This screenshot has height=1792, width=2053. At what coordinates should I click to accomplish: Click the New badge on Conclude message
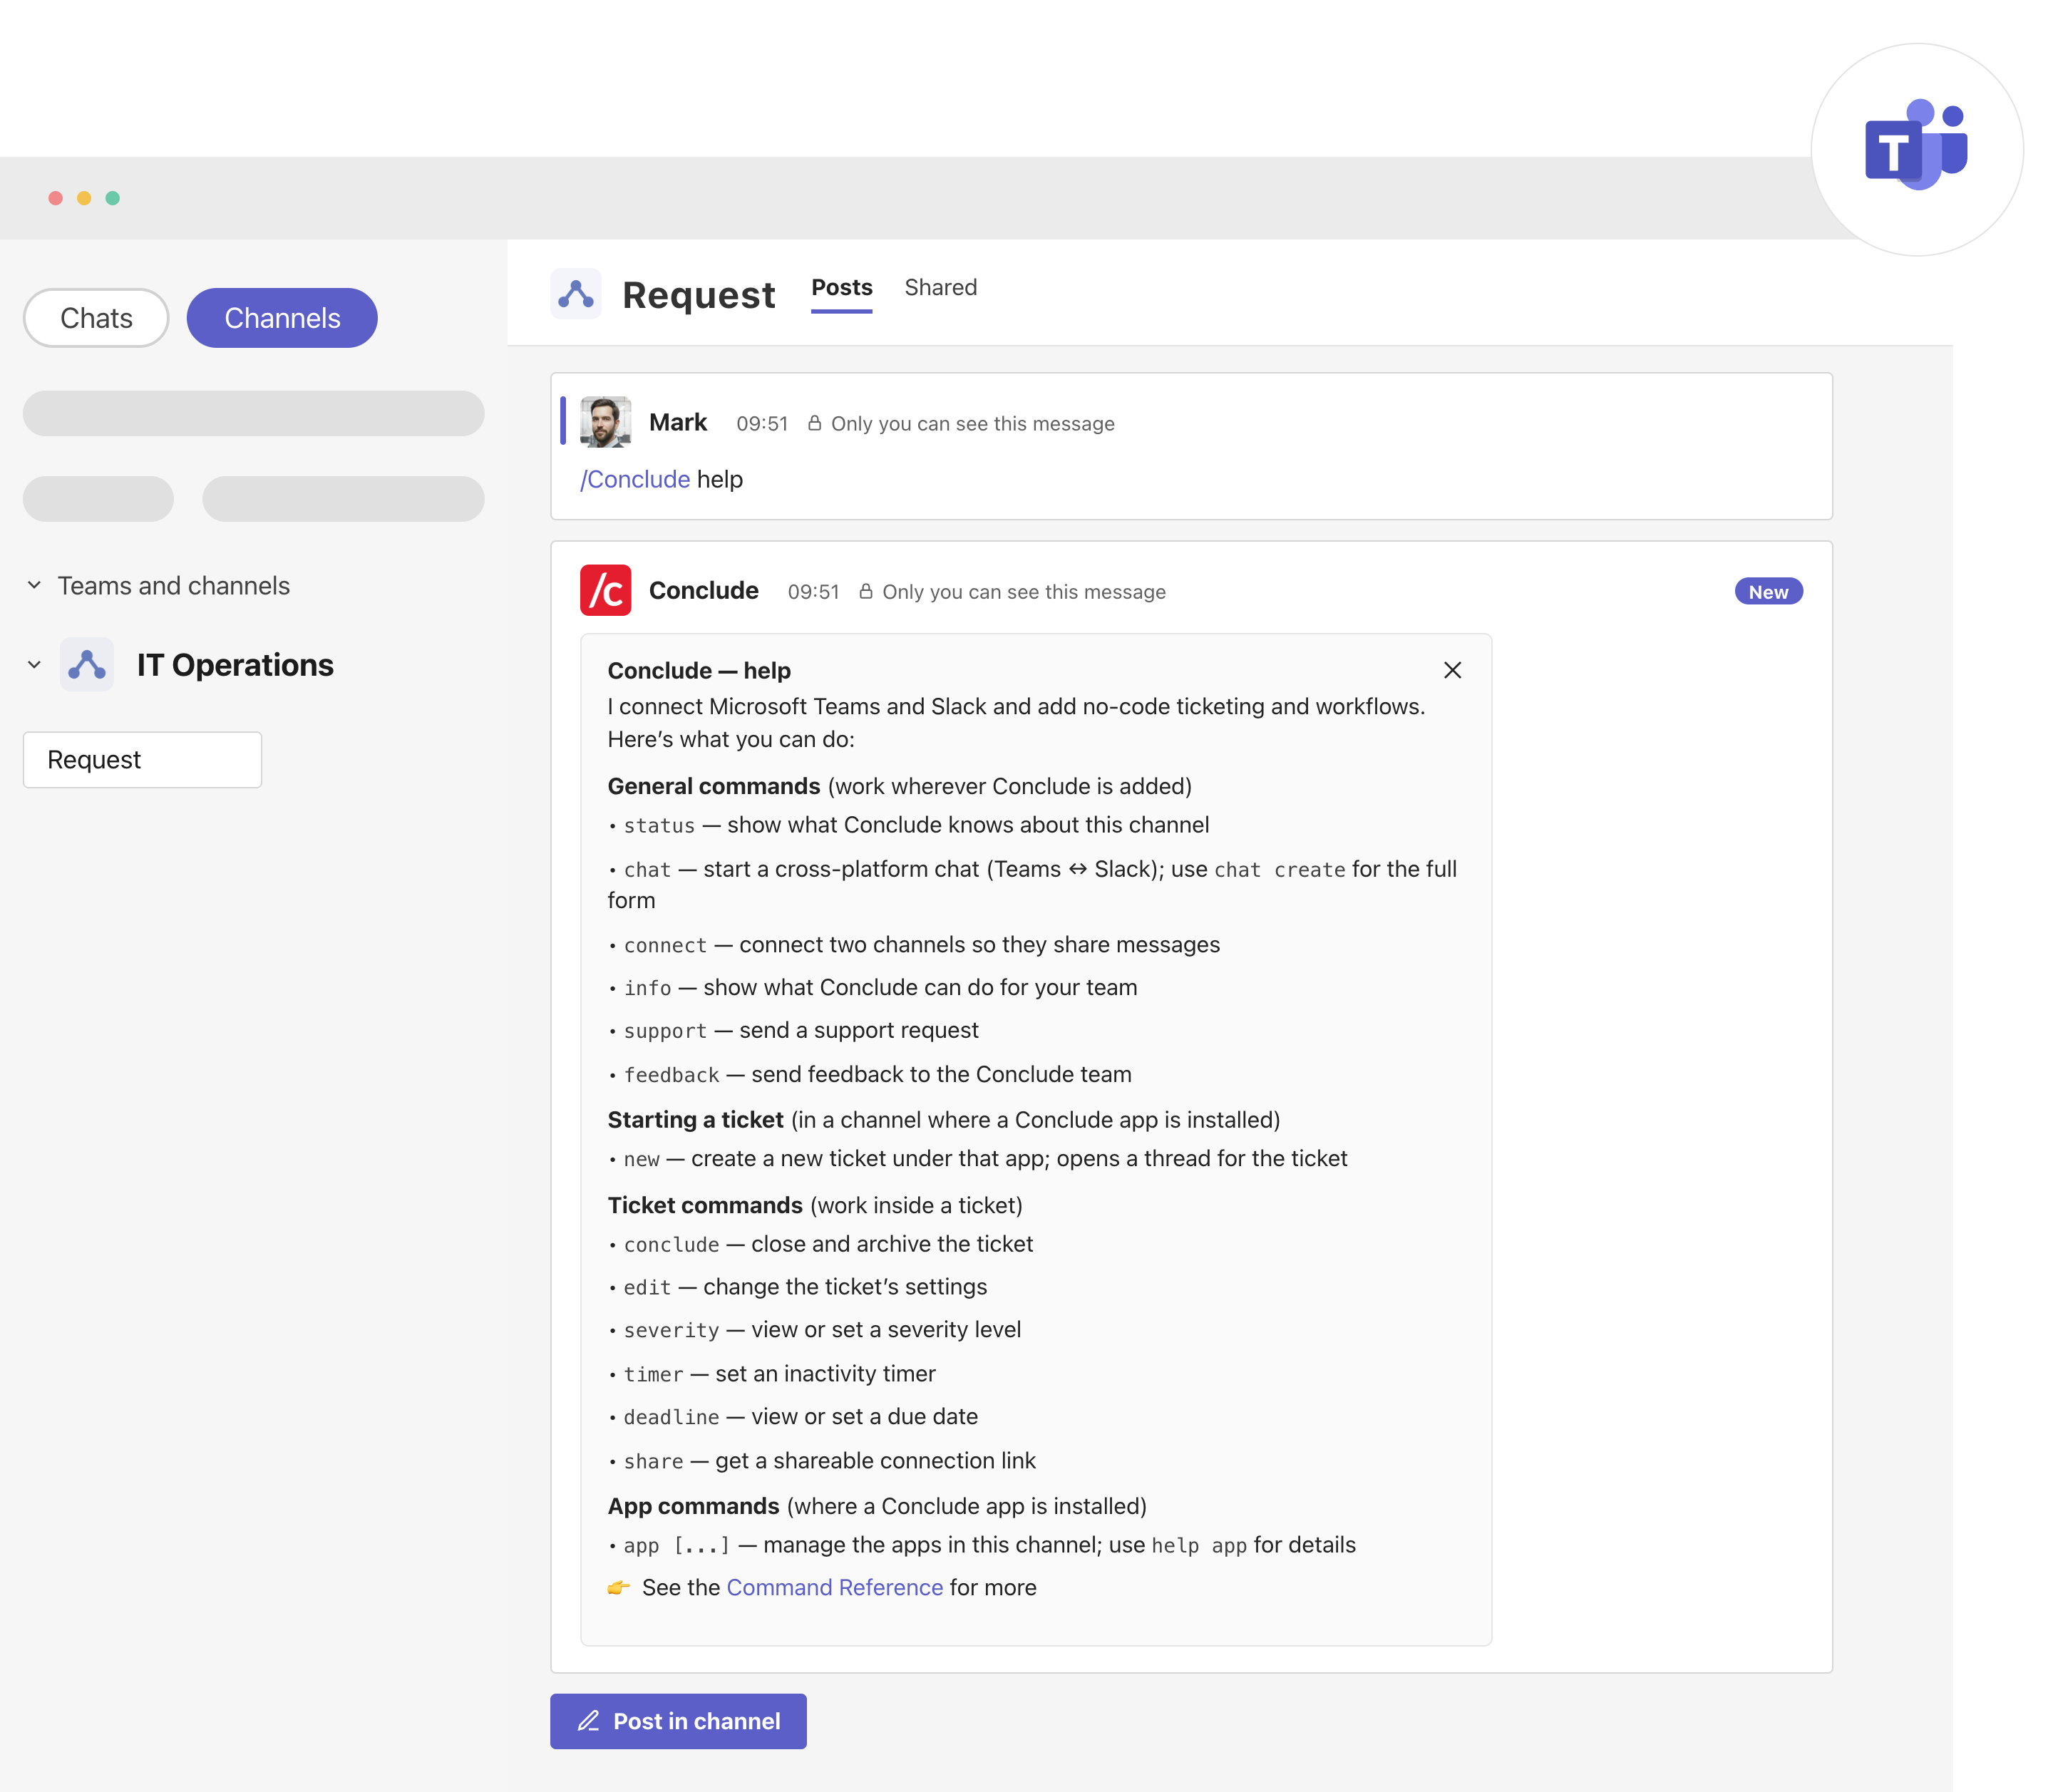click(1768, 591)
